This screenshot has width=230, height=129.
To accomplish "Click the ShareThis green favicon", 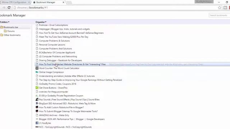I will point(37,88).
